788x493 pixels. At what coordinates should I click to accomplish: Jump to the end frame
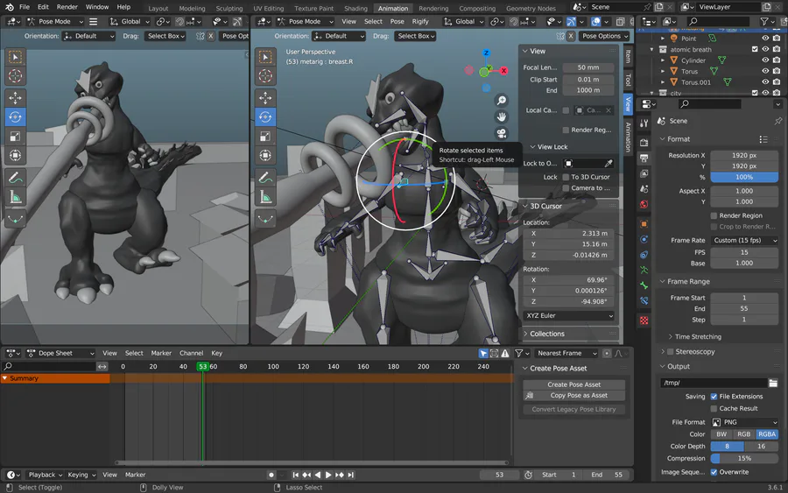[x=351, y=475]
